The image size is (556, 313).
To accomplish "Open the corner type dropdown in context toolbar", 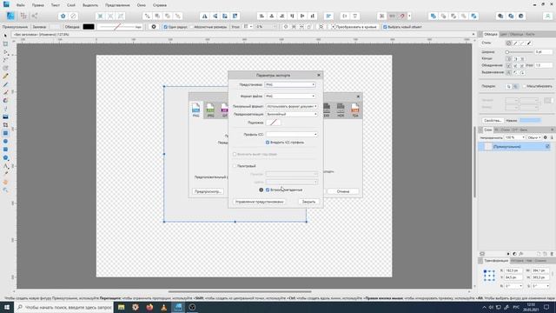I will coord(248,27).
